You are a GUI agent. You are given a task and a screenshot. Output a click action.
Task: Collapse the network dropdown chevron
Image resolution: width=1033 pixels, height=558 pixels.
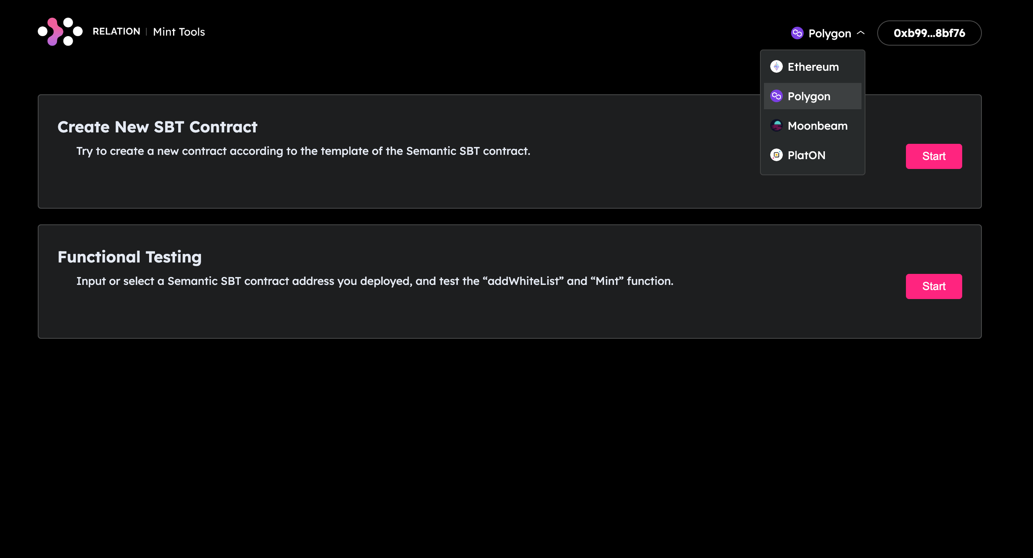click(861, 33)
